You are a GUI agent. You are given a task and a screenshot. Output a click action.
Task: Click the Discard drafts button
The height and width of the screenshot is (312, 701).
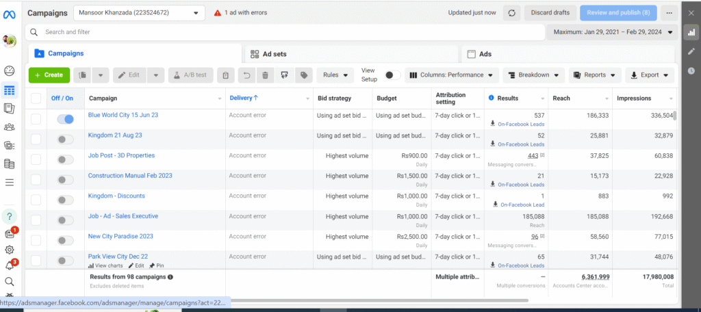(x=550, y=13)
